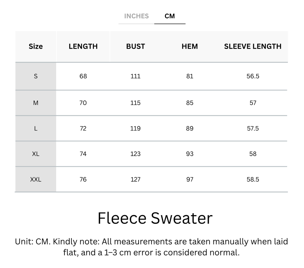The image size is (304, 268).
Task: Click the Fleece Sweater title
Action: 155,218
